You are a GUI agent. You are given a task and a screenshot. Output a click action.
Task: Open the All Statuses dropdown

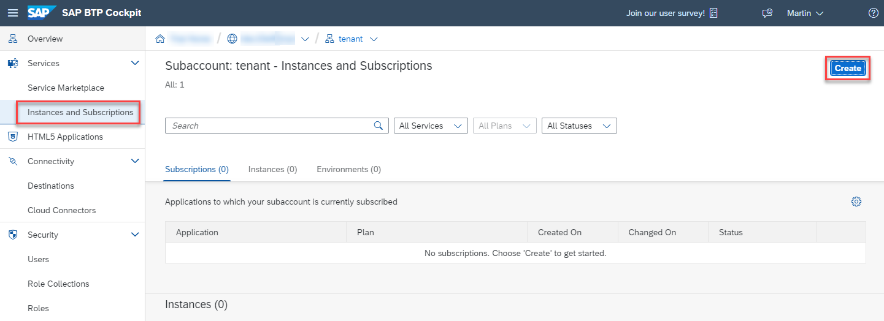tap(579, 126)
